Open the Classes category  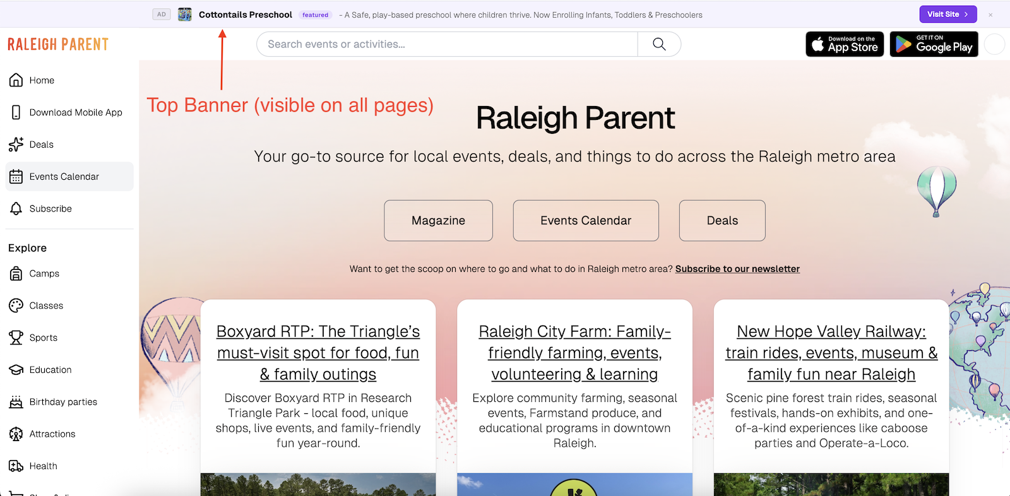(x=69, y=305)
